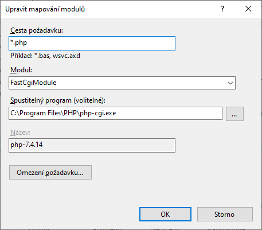
Task: Place cursor after *.php text
Action: 28,43
